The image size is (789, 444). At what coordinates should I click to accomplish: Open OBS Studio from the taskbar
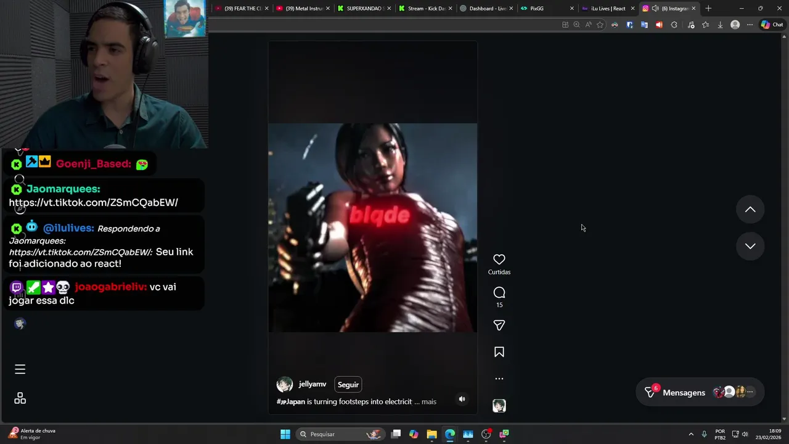click(x=486, y=434)
